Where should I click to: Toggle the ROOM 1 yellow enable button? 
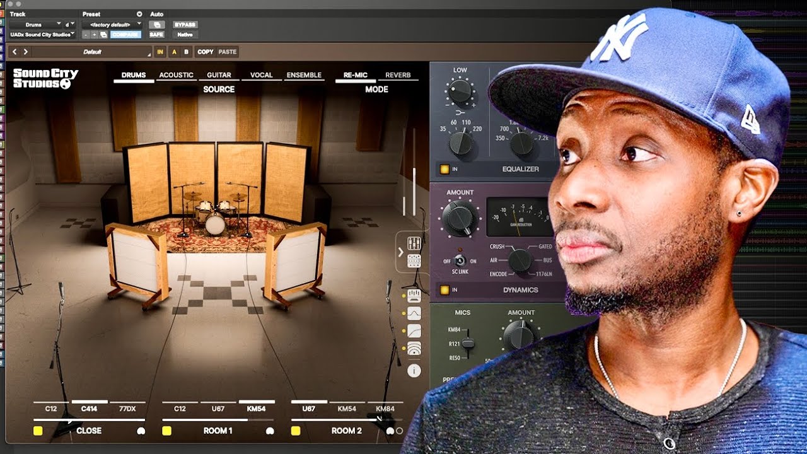[167, 431]
